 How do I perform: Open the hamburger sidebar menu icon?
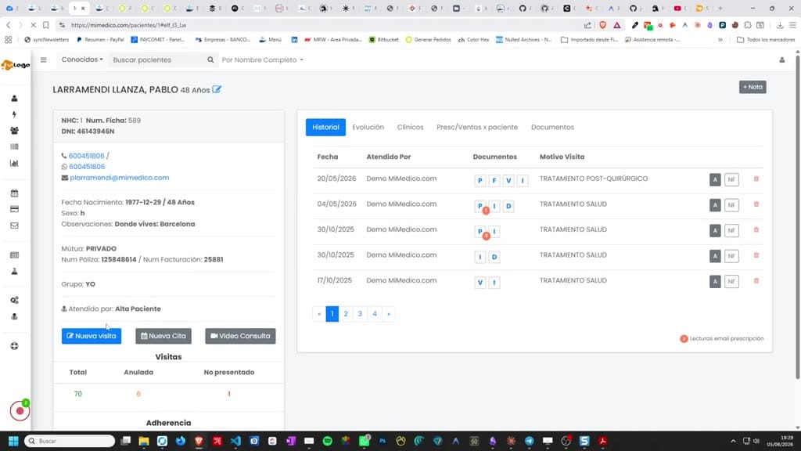coord(44,60)
